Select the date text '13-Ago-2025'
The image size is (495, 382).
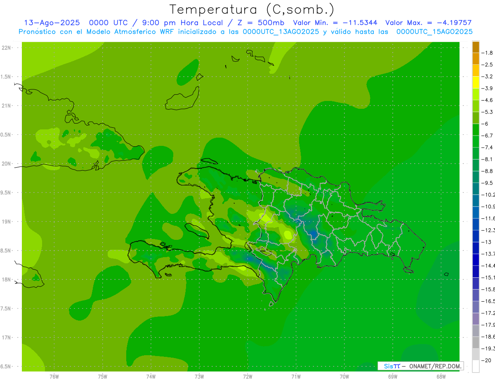(x=52, y=23)
